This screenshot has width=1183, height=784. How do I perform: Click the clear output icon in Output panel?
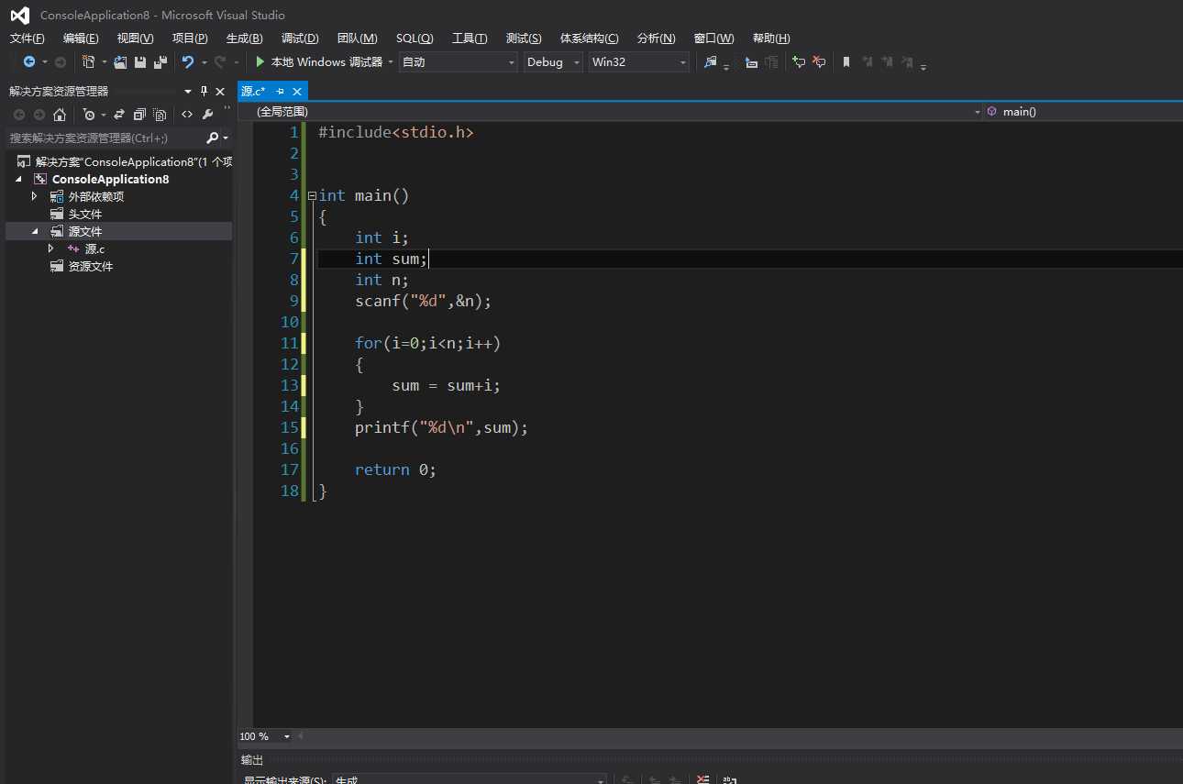[702, 780]
